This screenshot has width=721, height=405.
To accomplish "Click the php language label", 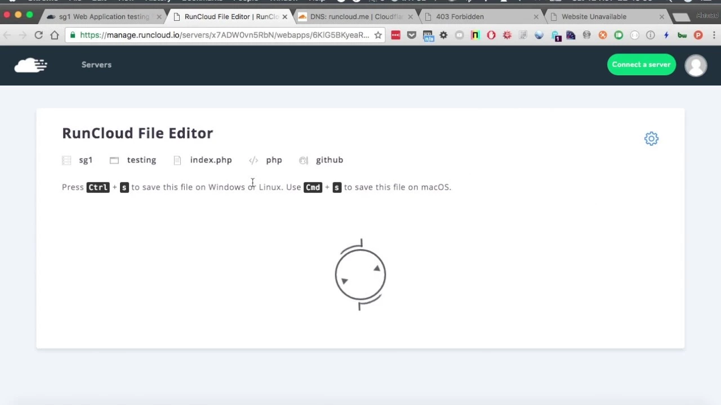I will 274,160.
